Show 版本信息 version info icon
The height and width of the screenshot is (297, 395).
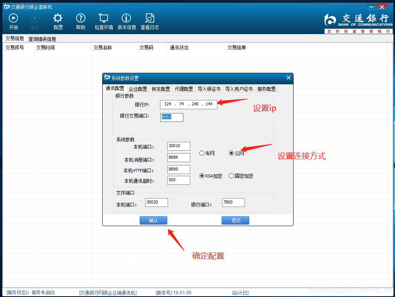(126, 18)
